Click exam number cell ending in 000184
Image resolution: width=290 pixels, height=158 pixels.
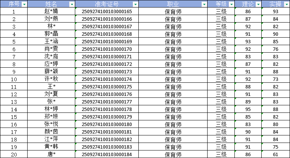107,154
